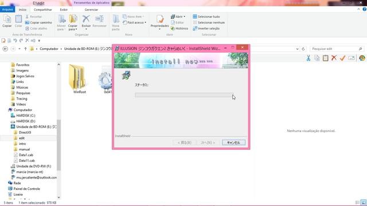
Task: Click the clipboard paste toolbar icon
Action: [x=325, y=58]
